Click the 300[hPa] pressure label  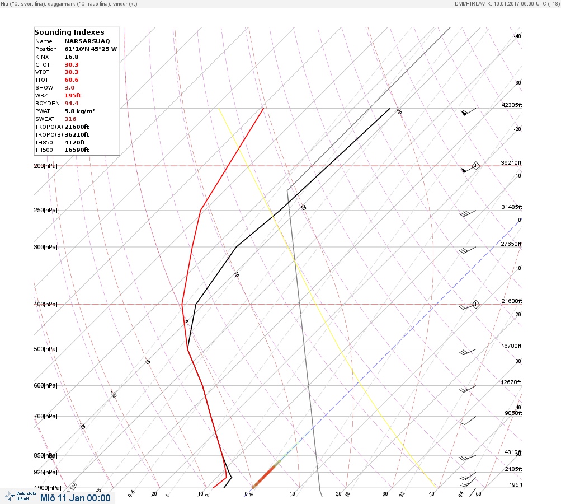[x=45, y=247]
